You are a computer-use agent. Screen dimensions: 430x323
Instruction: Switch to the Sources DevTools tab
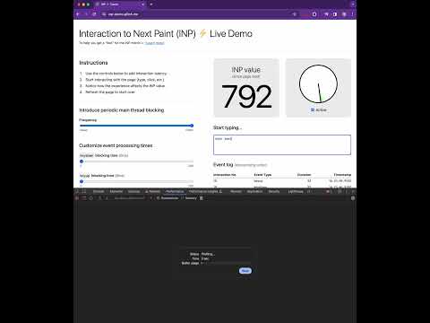coord(133,191)
